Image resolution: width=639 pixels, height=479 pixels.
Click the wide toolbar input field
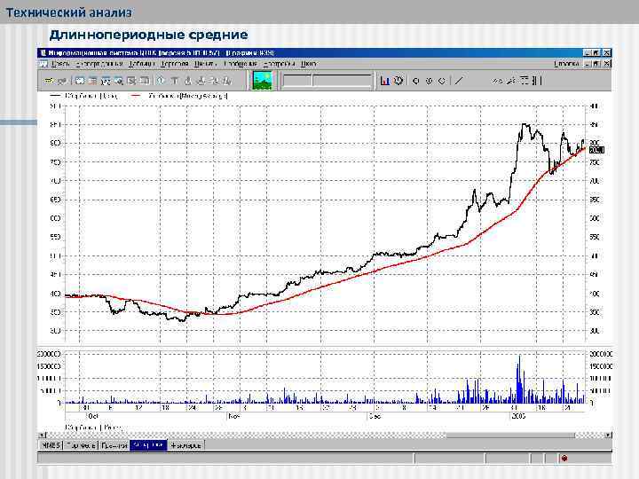(x=343, y=80)
